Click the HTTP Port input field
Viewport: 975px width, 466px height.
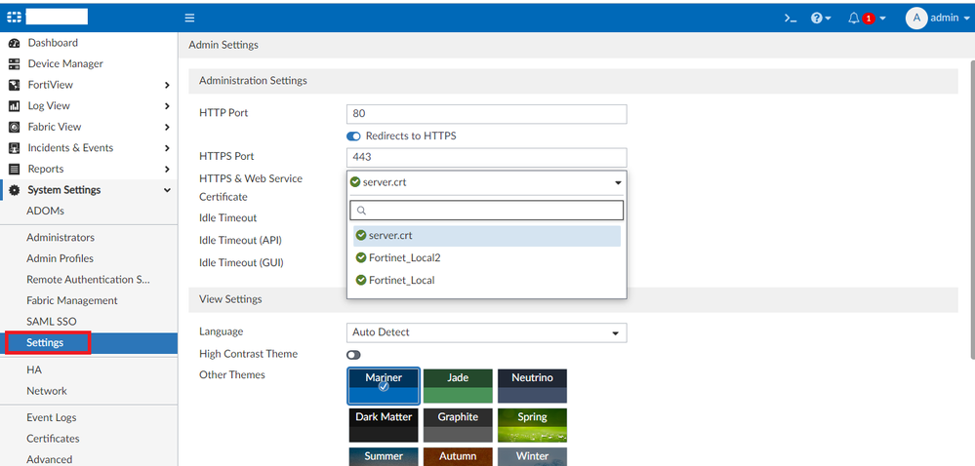[x=486, y=114]
